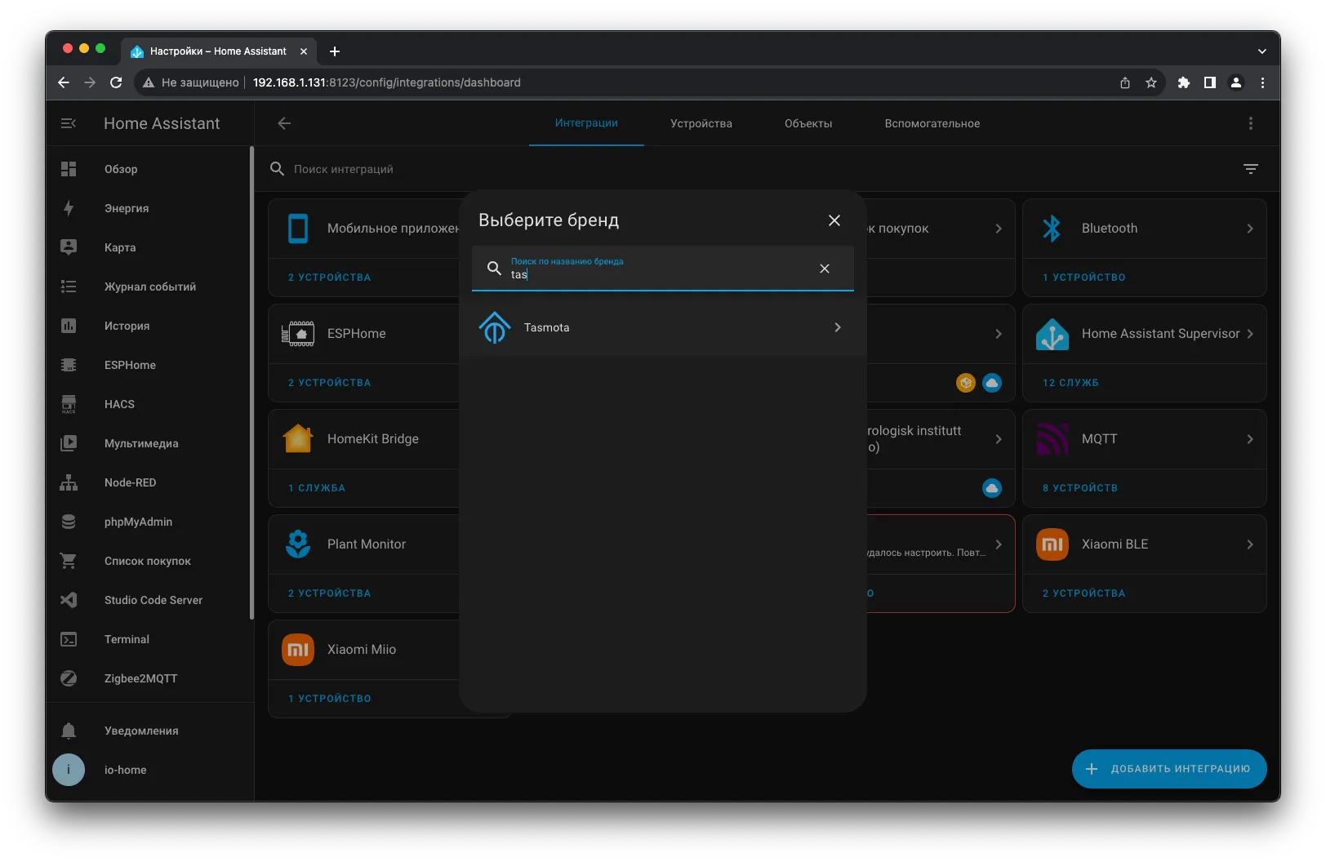Open the HACS store icon
The width and height of the screenshot is (1326, 862).
click(69, 404)
